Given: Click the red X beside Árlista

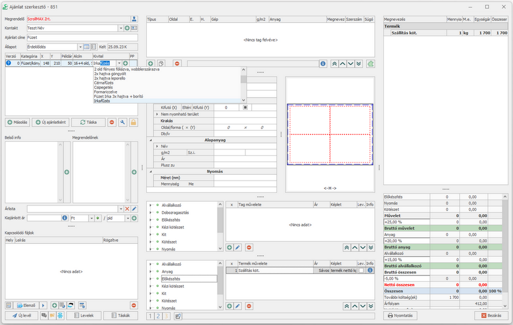Looking at the screenshot, I should tap(127, 209).
